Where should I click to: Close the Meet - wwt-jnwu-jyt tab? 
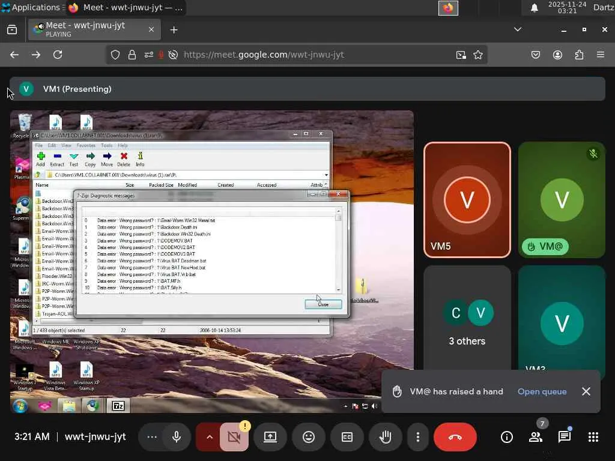point(151,29)
